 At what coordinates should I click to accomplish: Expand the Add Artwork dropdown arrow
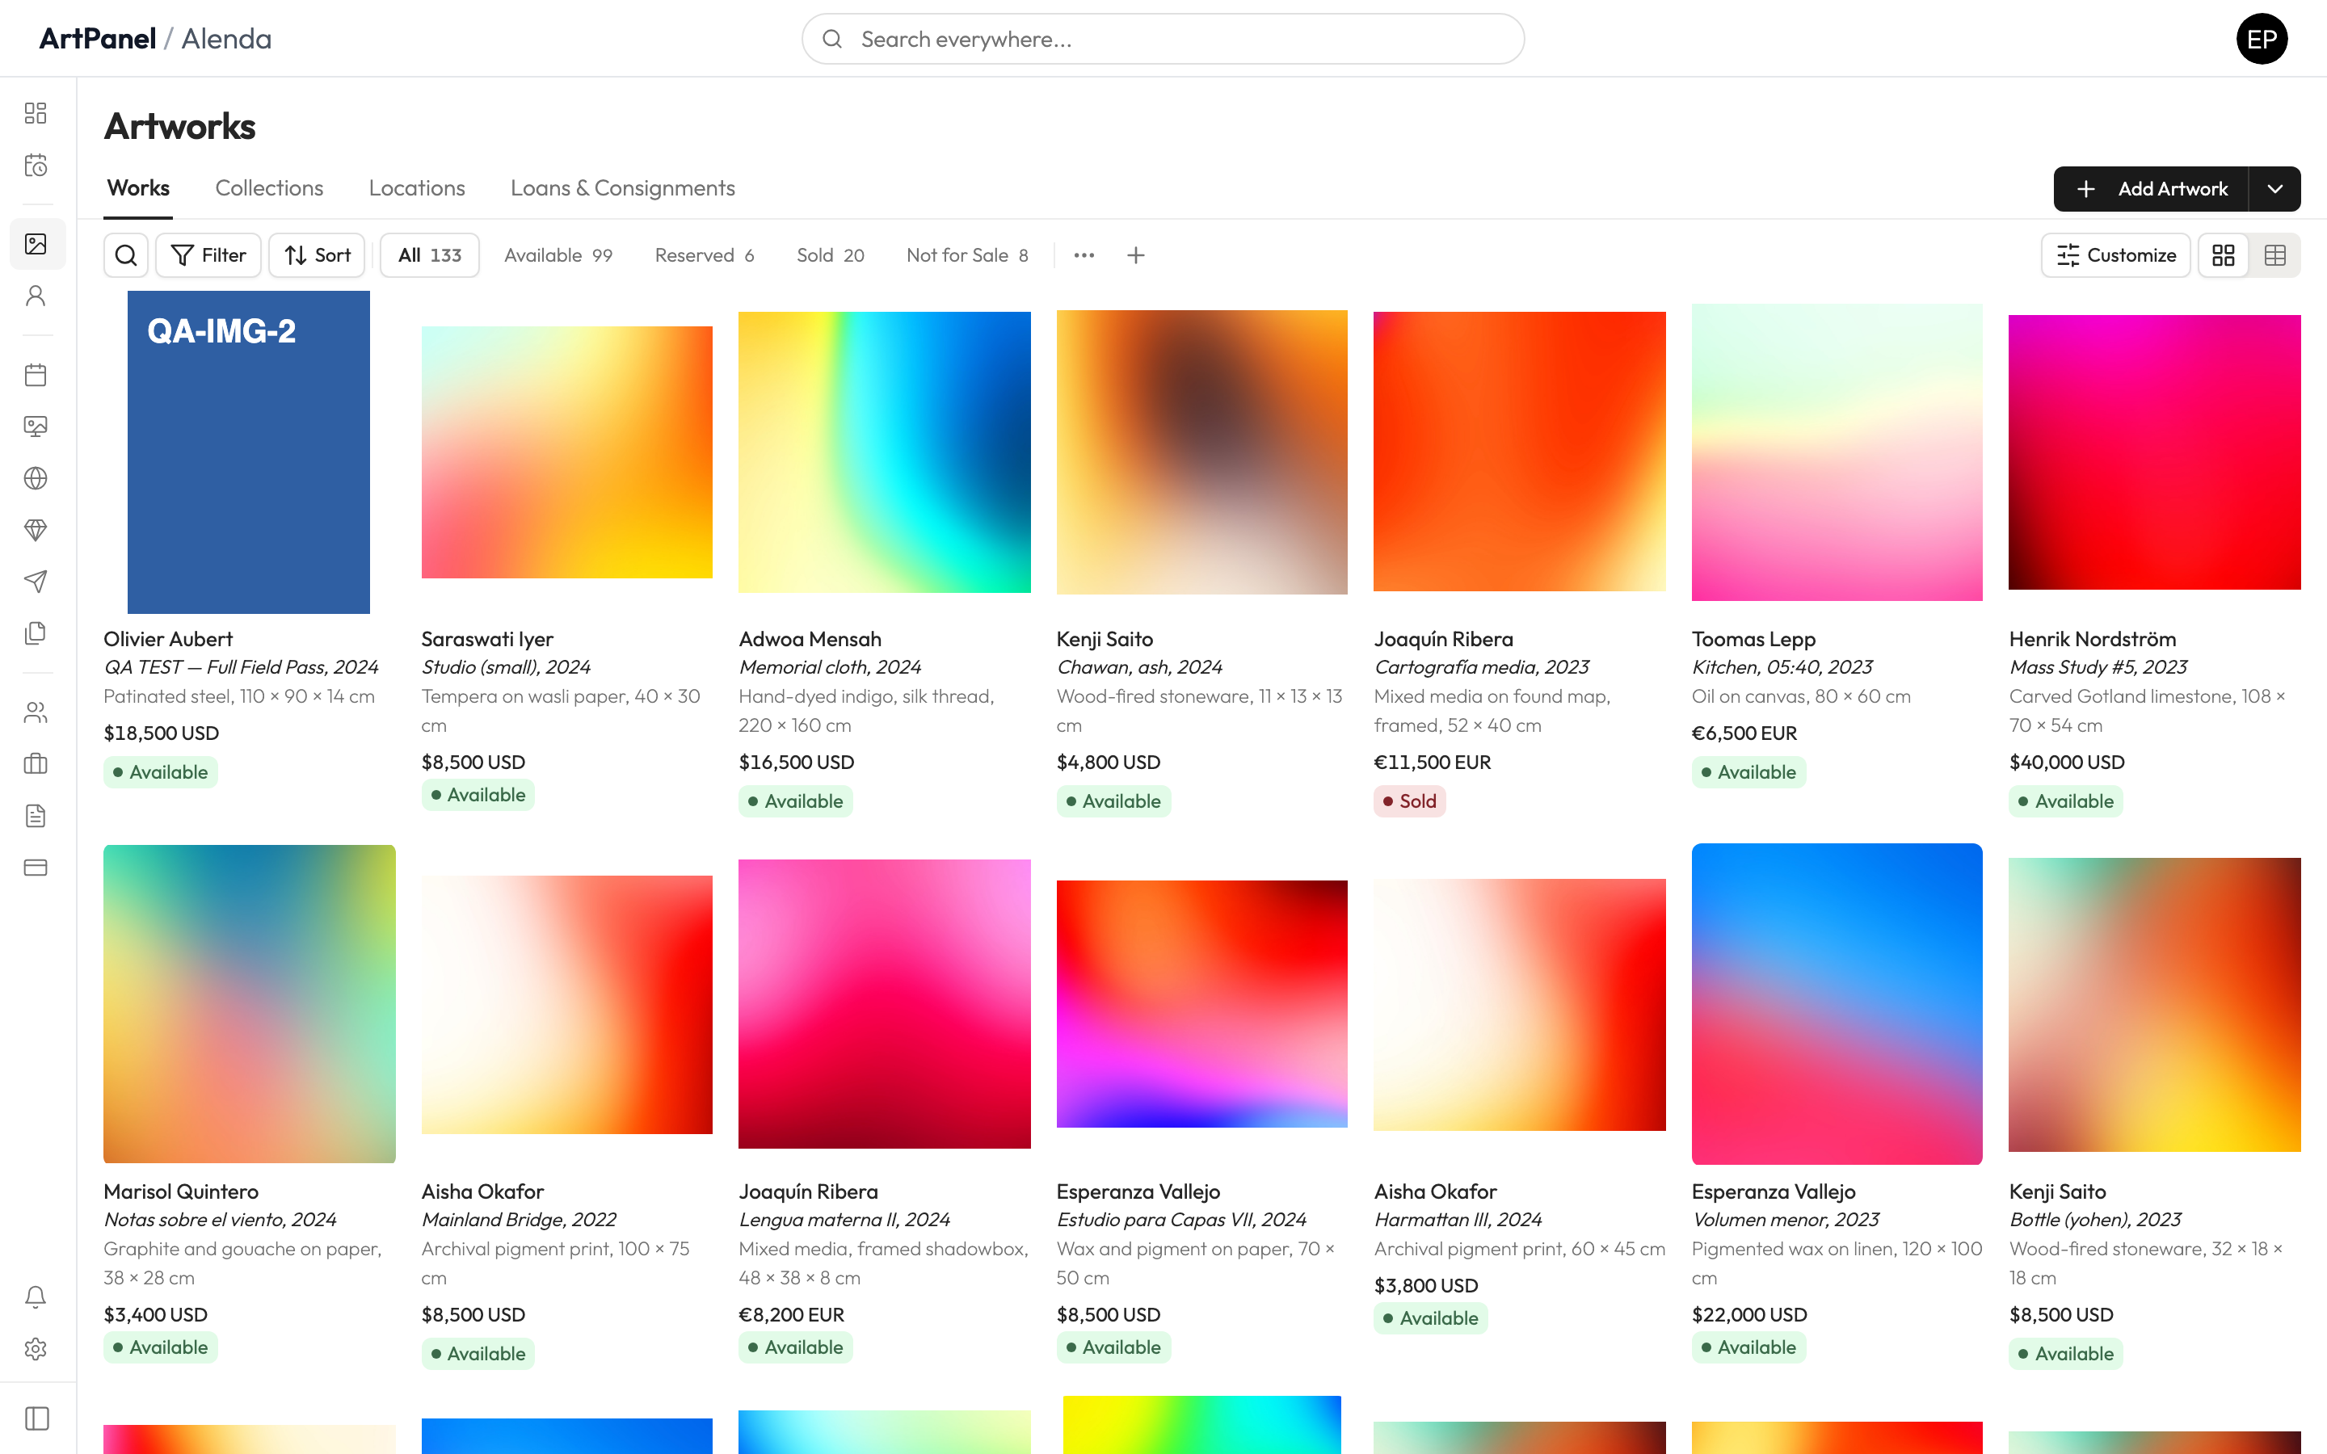click(2275, 188)
